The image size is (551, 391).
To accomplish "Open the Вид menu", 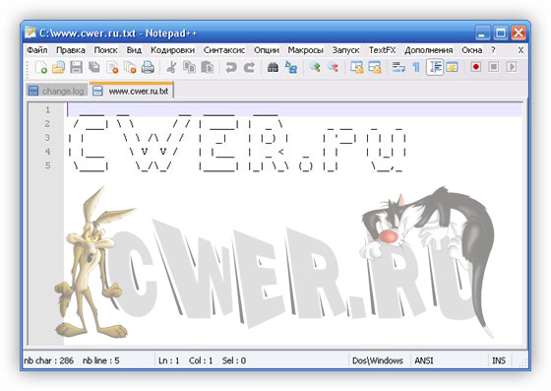I will (134, 50).
